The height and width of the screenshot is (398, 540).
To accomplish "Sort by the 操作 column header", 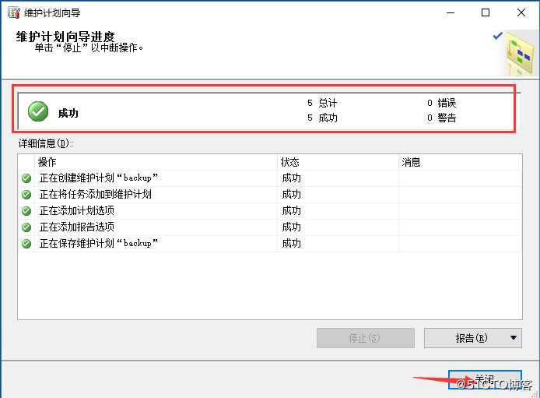I will (x=156, y=162).
